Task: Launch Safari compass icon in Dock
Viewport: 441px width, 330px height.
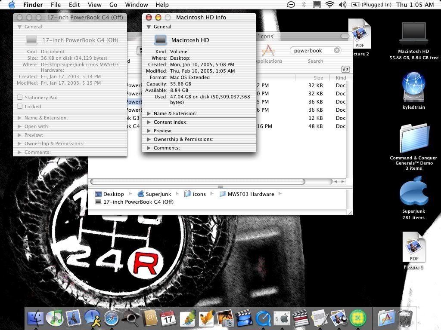Action: pos(112,318)
